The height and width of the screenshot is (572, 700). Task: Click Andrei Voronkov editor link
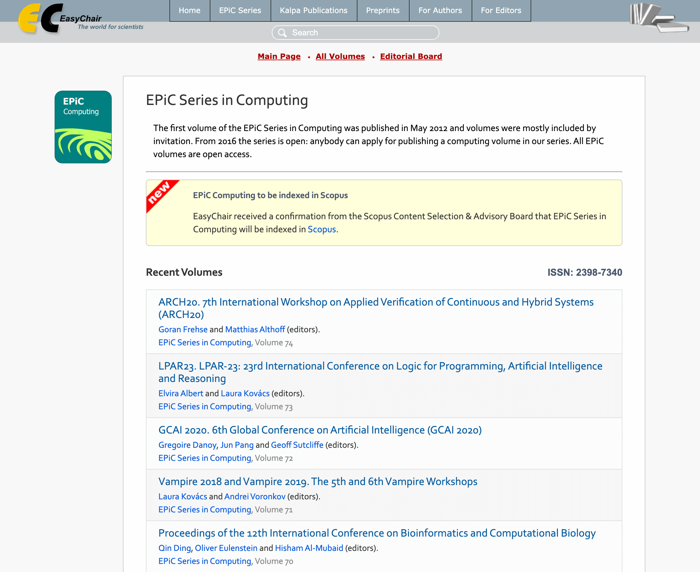[x=254, y=497]
